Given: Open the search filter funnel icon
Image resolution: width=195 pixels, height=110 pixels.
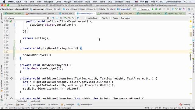Looking at the screenshot, I should point(78,18).
